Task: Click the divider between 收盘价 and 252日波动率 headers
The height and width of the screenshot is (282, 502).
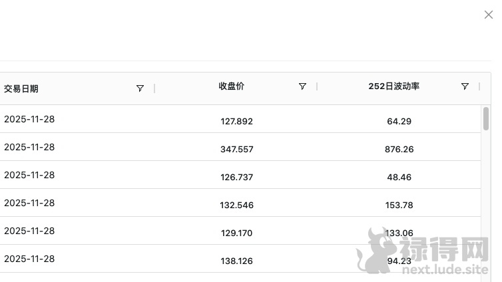Action: 317,87
